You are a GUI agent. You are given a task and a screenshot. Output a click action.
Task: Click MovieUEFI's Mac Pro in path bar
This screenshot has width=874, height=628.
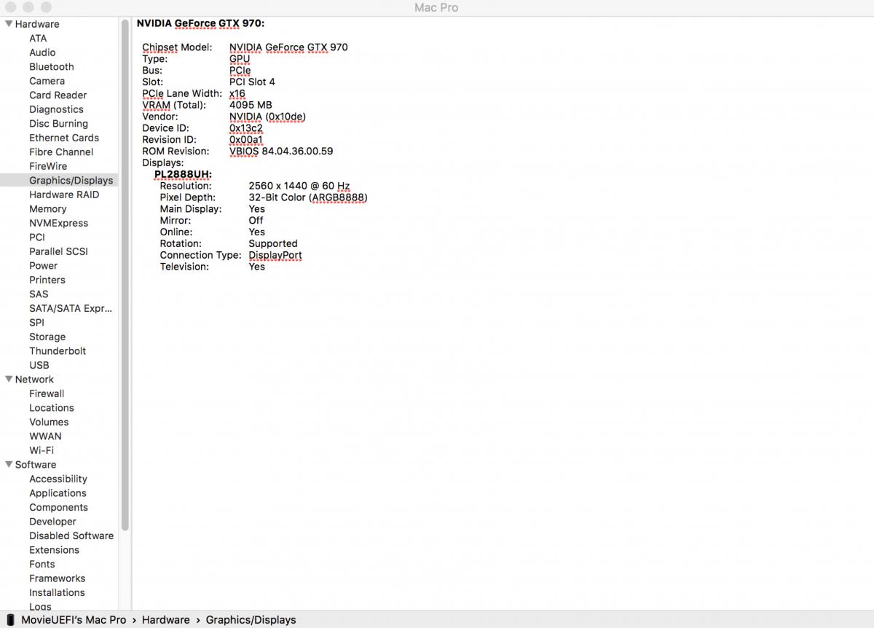(74, 620)
